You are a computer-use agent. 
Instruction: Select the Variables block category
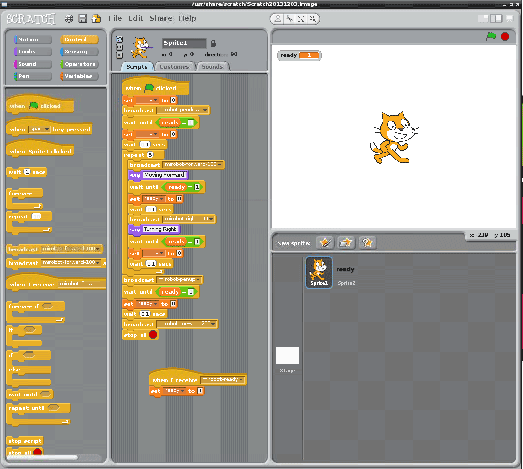[79, 76]
